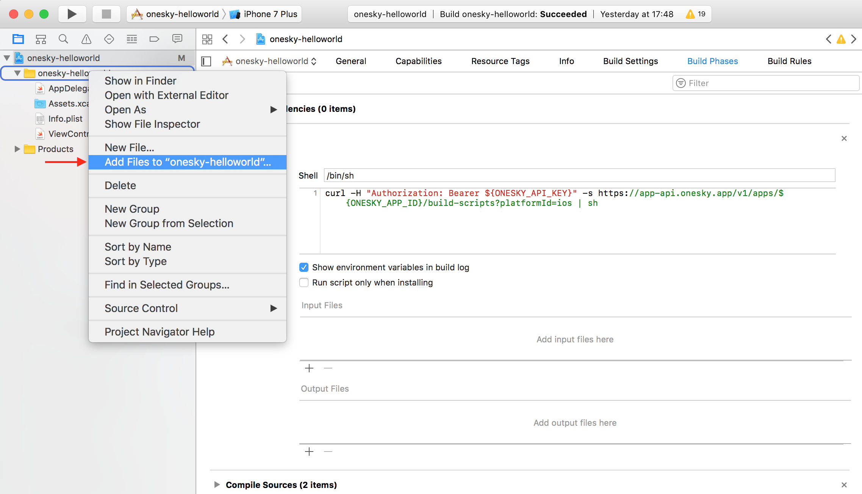Select Add Files to onesky-helloworld
The image size is (862, 494).
click(187, 162)
